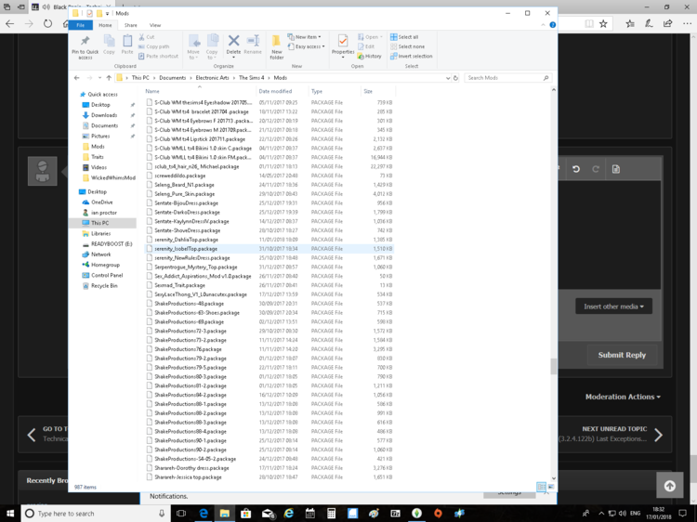Click browser undo icon in reply editor
Image resolution: width=697 pixels, height=522 pixels.
576,169
